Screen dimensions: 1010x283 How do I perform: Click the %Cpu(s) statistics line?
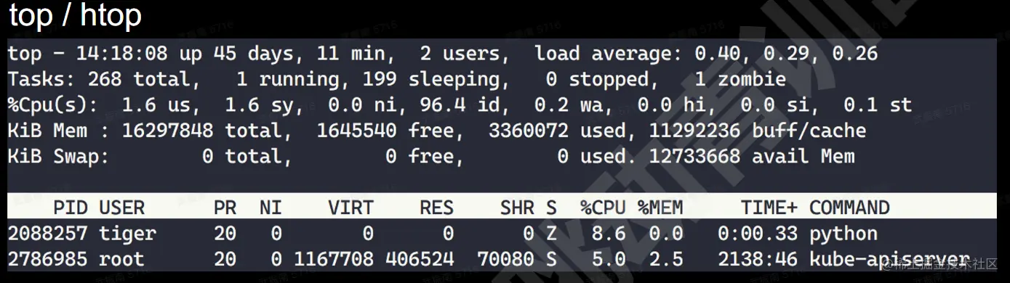(x=460, y=105)
